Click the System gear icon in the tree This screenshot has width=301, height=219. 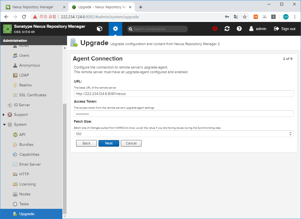(10, 125)
